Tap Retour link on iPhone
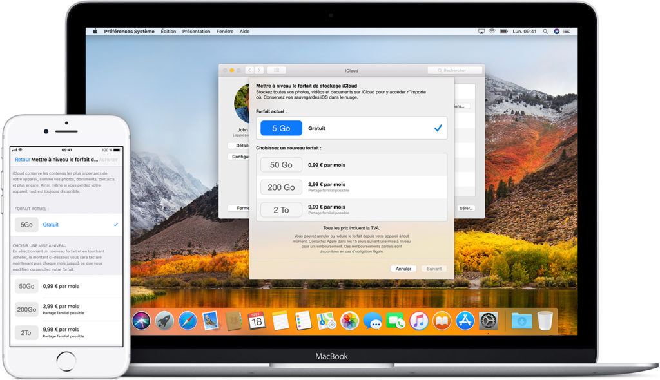 click(23, 160)
